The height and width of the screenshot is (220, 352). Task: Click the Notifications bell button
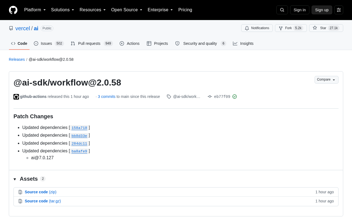point(257,28)
